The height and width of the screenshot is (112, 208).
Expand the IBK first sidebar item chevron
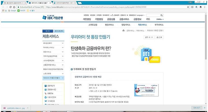[x=63, y=43]
